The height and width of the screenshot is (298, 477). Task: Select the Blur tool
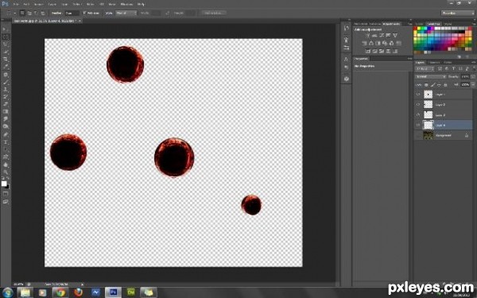coord(6,119)
